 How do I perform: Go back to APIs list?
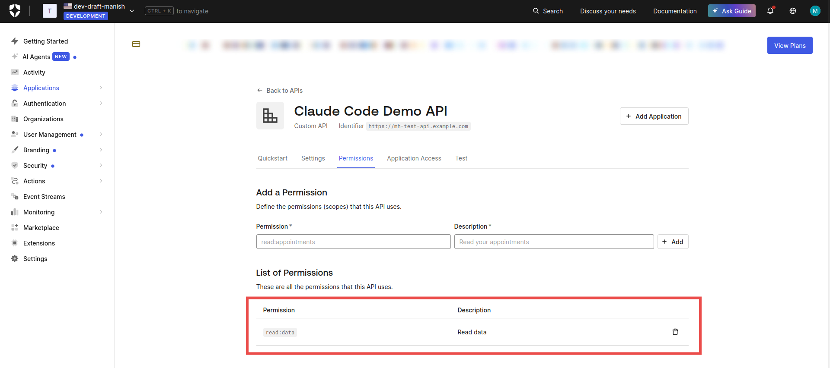tap(280, 90)
